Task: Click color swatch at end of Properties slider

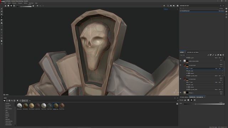Action: [224, 104]
